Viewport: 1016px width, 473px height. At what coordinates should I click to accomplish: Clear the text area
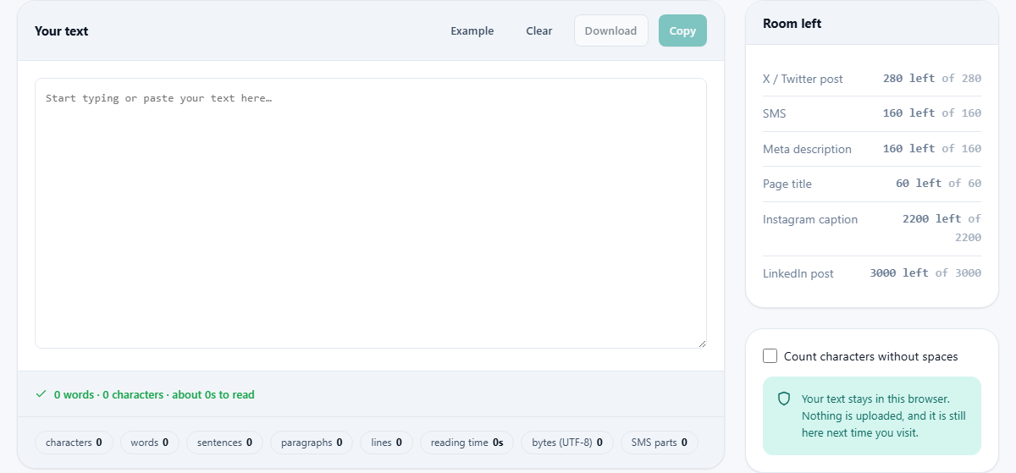(538, 30)
